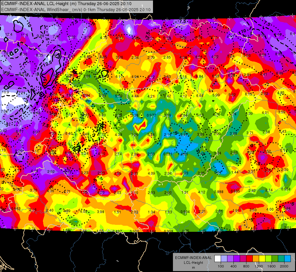Image resolution: width=296 pixels, height=272 pixels.
Task: Select the grid value 5.86
Action: point(151,134)
